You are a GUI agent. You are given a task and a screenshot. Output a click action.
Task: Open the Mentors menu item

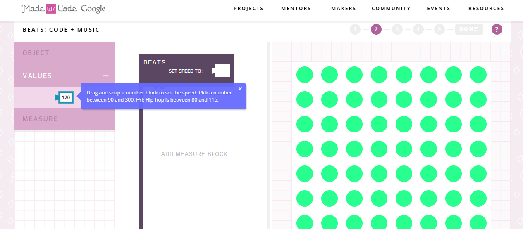point(296,9)
